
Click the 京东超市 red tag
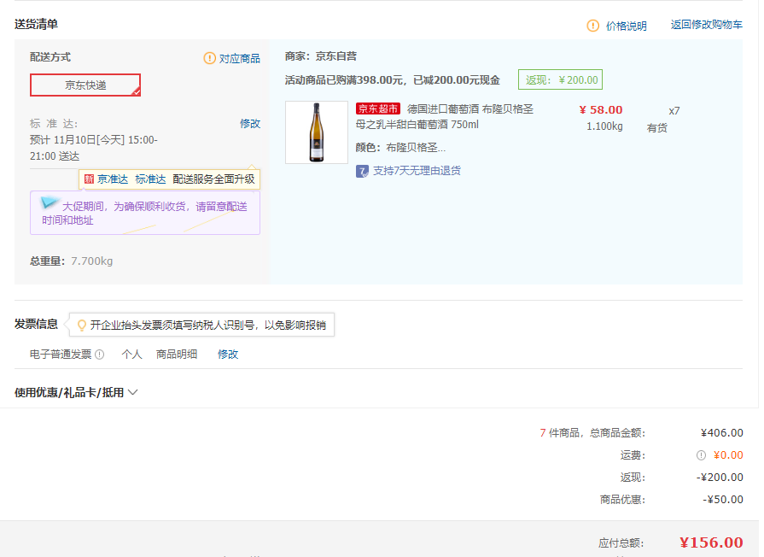(378, 108)
